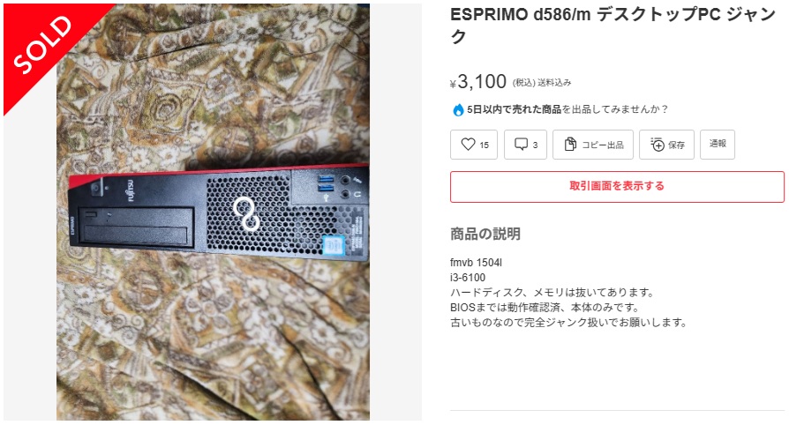Click the heart like icon

point(468,145)
